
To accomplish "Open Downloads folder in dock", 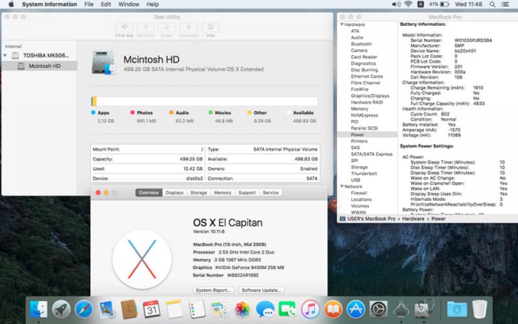I will tap(457, 310).
